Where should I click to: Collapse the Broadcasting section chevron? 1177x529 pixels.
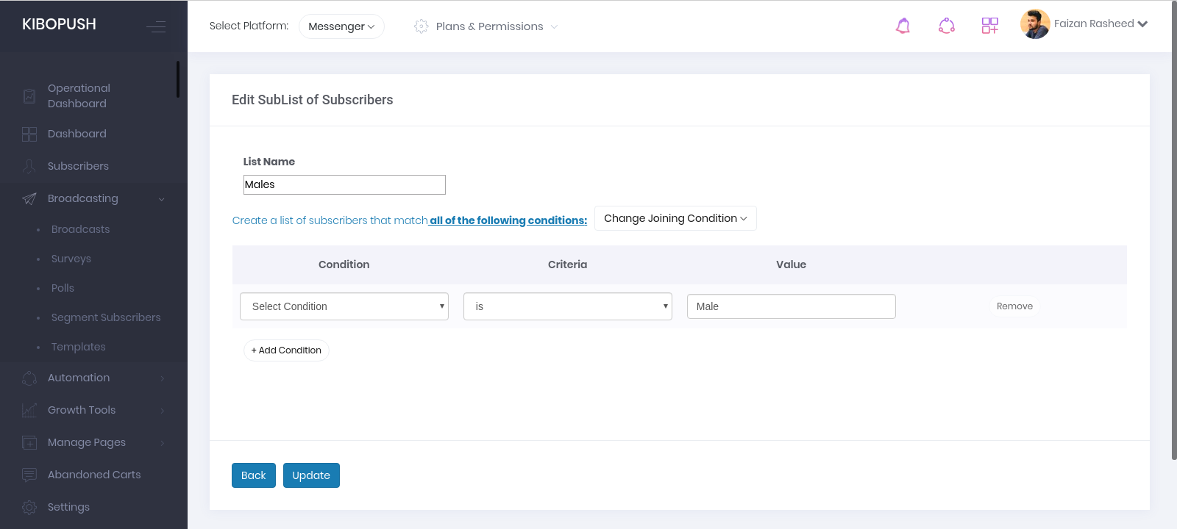point(162,199)
